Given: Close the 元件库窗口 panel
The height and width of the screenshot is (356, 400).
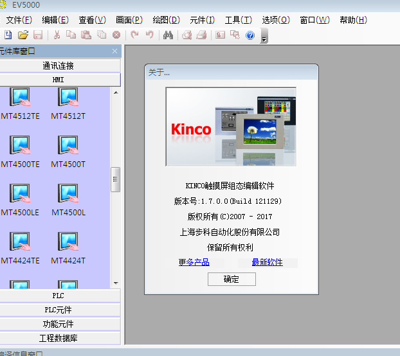Looking at the screenshot, I should (x=114, y=51).
